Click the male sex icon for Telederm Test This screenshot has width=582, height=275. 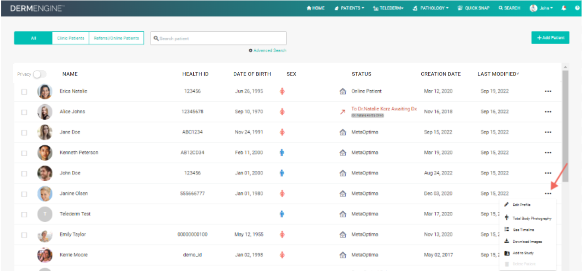click(282, 214)
